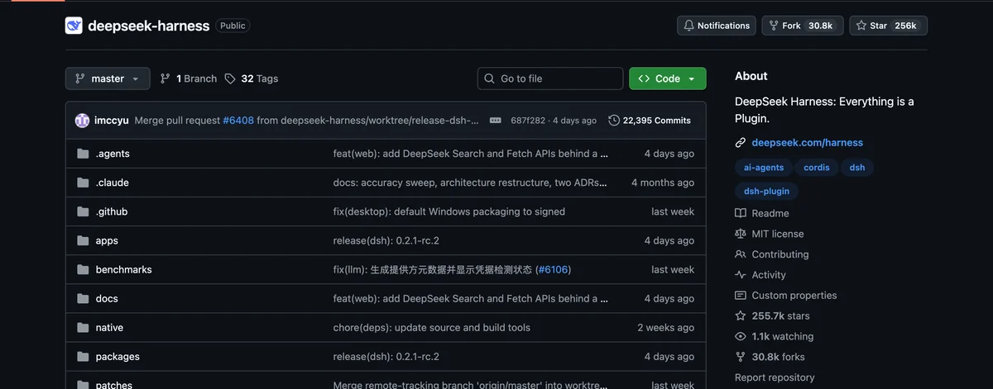Open pull request #6408 link
993x389 pixels.
[238, 121]
